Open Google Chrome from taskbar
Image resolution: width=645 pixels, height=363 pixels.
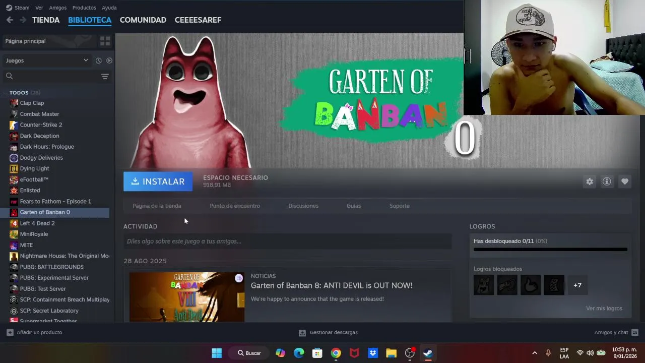pyautogui.click(x=336, y=353)
